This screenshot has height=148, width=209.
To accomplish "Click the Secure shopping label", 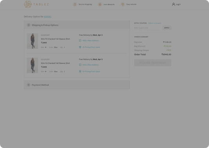I will pos(85,4).
